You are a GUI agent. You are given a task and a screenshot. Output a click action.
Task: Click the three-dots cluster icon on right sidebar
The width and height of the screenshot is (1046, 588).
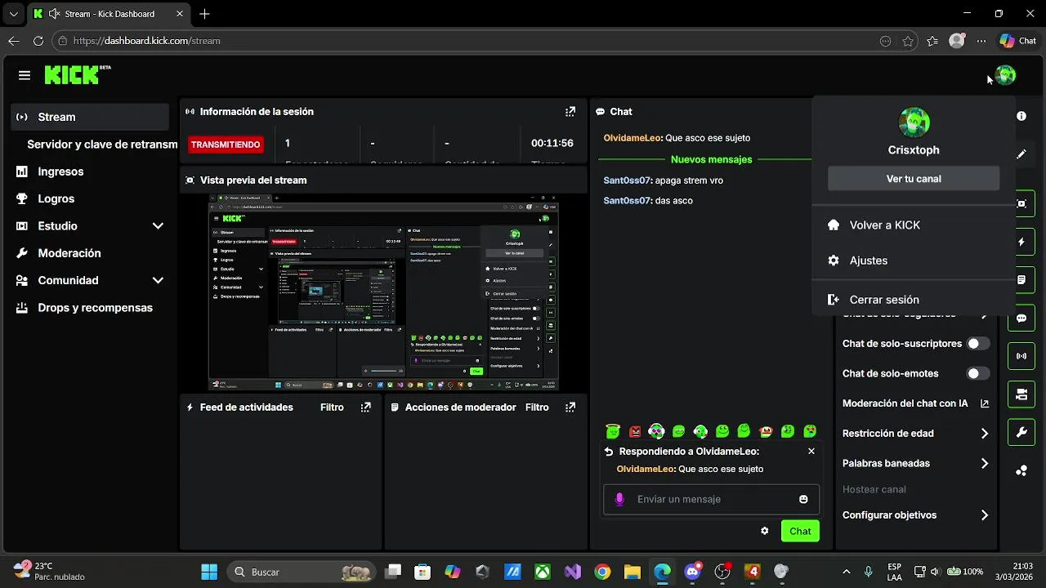tap(1021, 471)
